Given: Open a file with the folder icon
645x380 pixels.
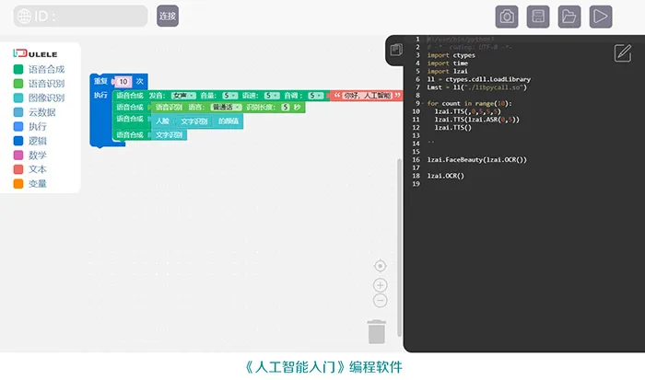Looking at the screenshot, I should (569, 16).
